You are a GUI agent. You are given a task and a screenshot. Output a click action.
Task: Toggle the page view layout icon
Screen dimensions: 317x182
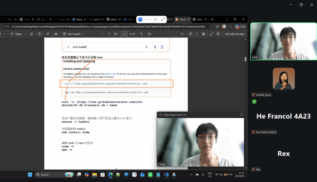39,34
